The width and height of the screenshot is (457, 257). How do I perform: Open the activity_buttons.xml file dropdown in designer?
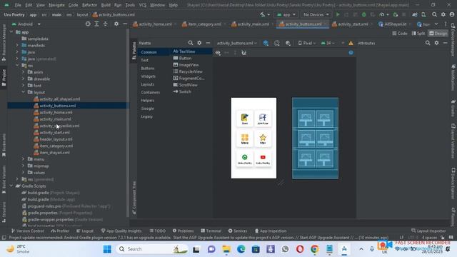236,43
